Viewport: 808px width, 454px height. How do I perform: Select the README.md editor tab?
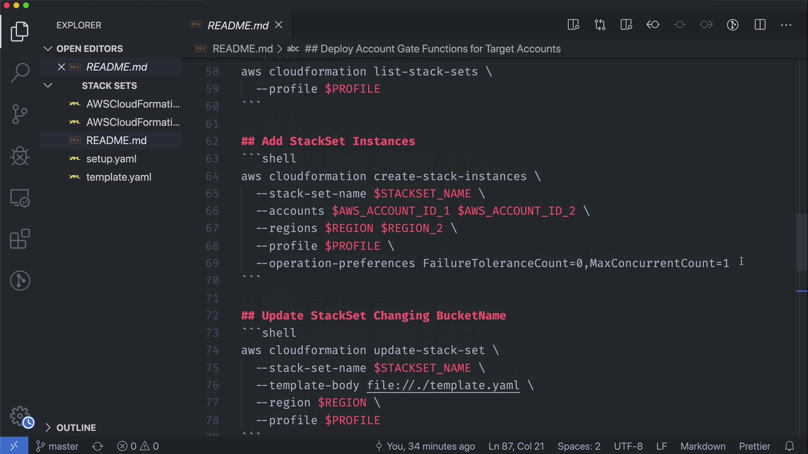[x=238, y=26]
